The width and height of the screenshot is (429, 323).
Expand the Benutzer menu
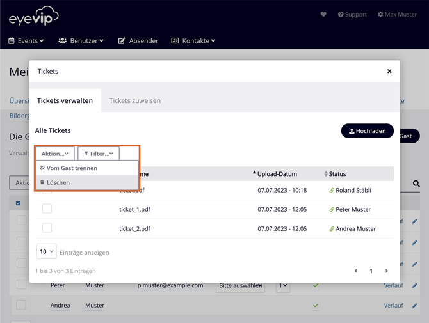[x=81, y=41]
